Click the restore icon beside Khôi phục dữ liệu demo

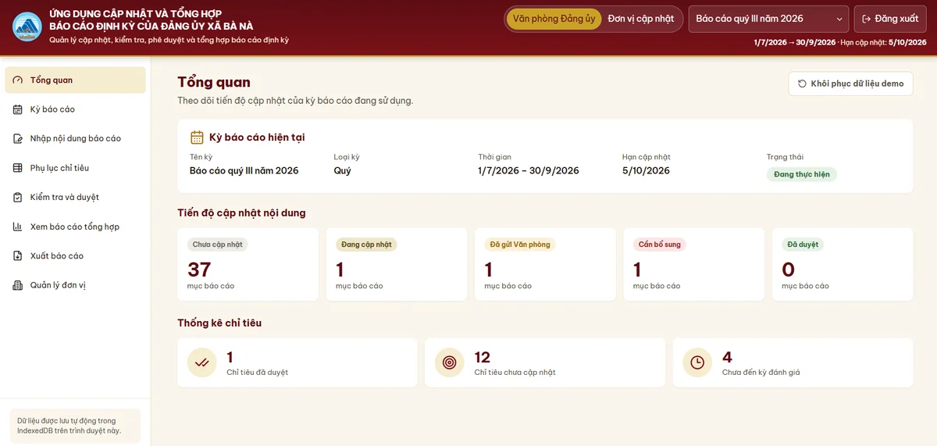click(x=802, y=84)
